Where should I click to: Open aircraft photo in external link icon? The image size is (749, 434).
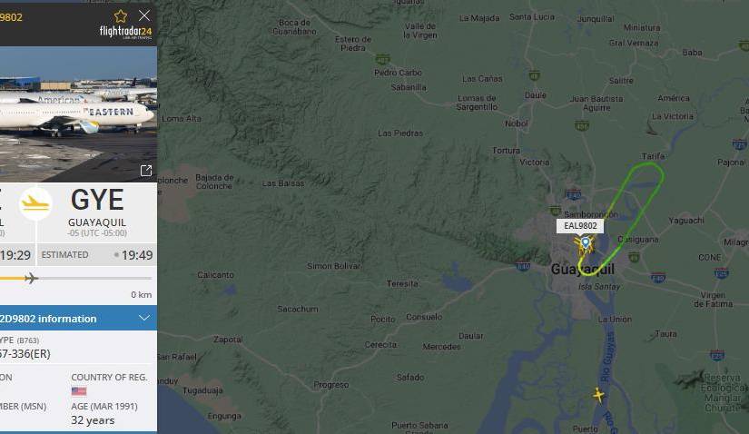point(145,171)
